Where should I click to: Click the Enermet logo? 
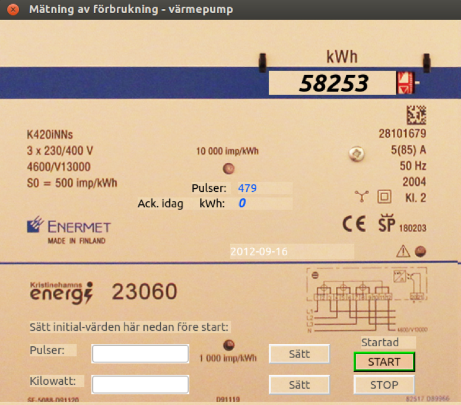click(x=69, y=226)
